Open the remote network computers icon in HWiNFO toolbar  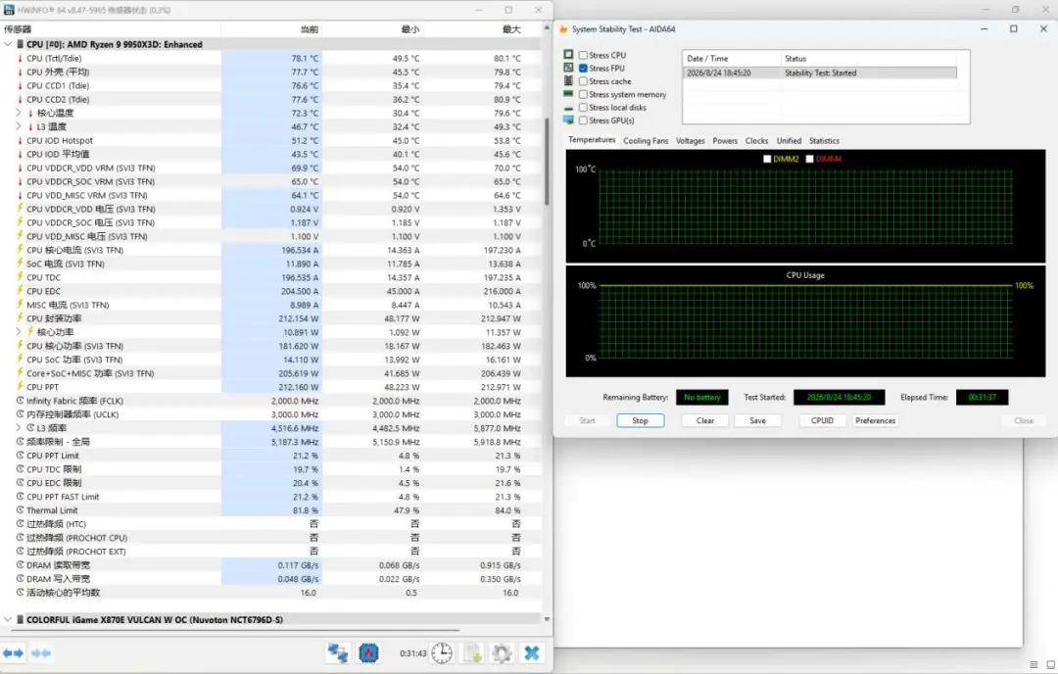pyautogui.click(x=337, y=653)
